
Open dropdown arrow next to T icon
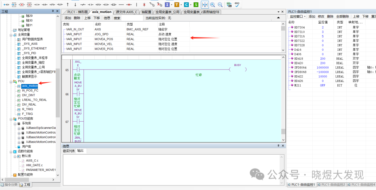181,5
